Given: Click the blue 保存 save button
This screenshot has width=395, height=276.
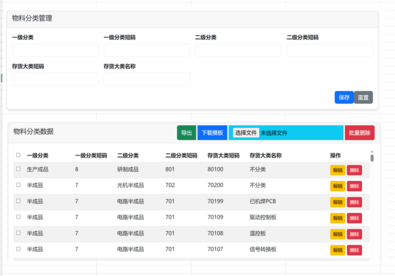Looking at the screenshot, I should click(344, 97).
